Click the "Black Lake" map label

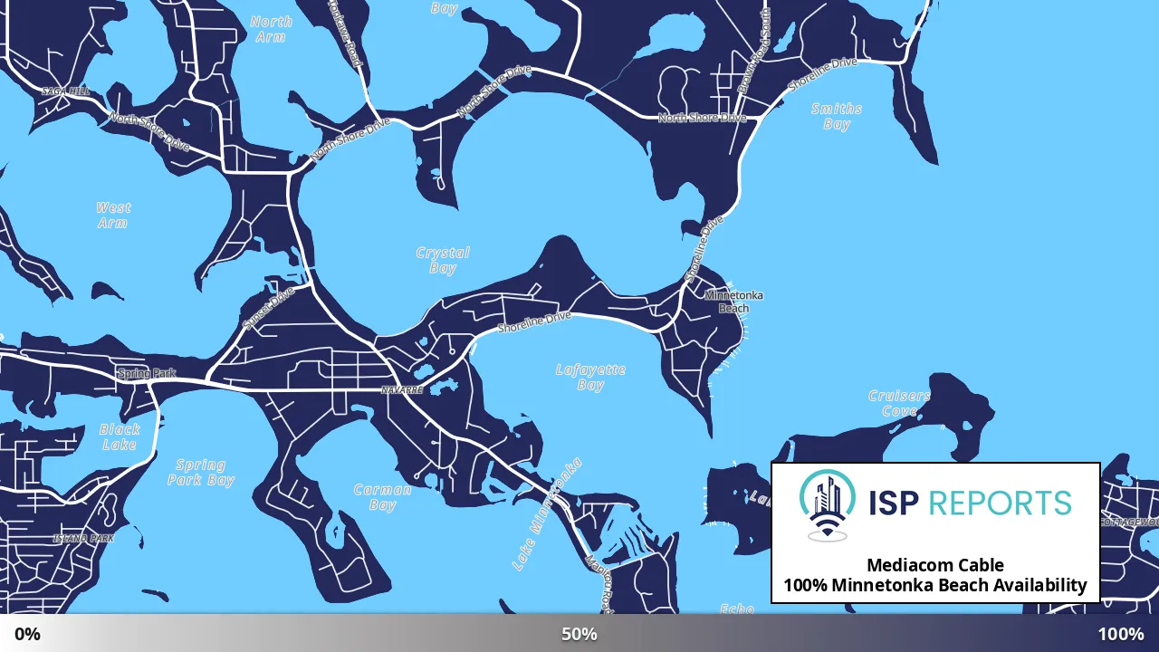[x=120, y=436]
